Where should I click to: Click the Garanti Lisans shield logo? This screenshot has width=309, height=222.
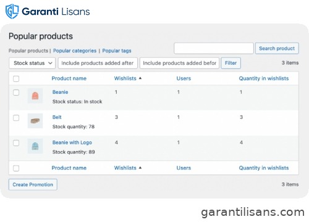click(x=12, y=11)
